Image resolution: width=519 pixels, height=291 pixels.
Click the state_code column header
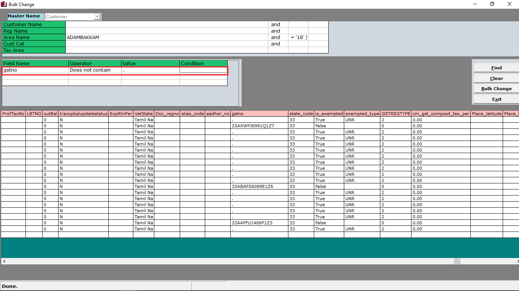pos(301,114)
